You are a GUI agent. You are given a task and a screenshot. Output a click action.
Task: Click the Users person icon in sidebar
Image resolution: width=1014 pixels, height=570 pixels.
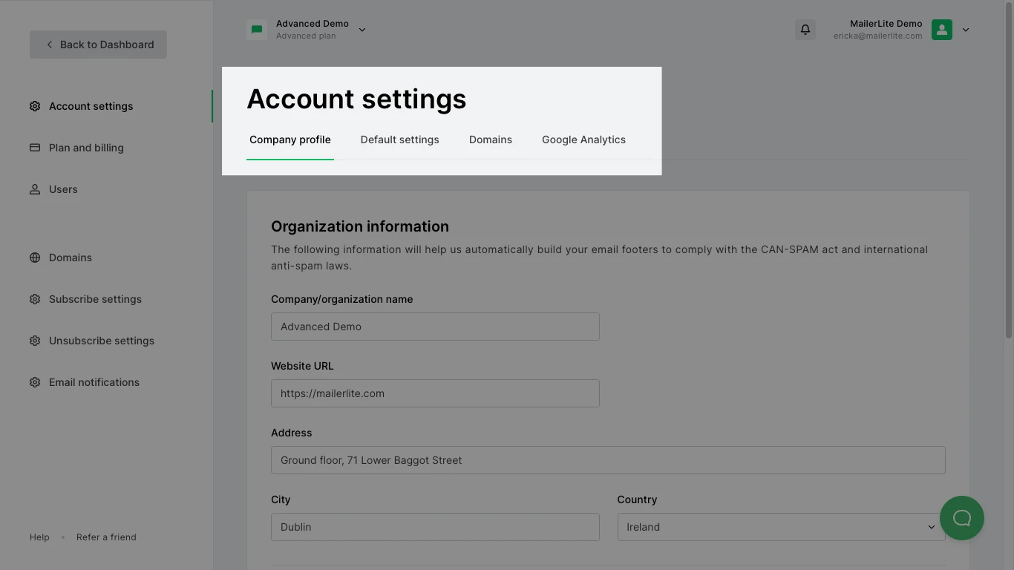point(35,189)
